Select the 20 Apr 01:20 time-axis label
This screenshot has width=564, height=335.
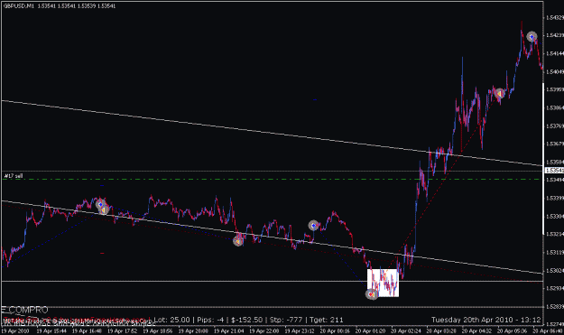(371, 330)
